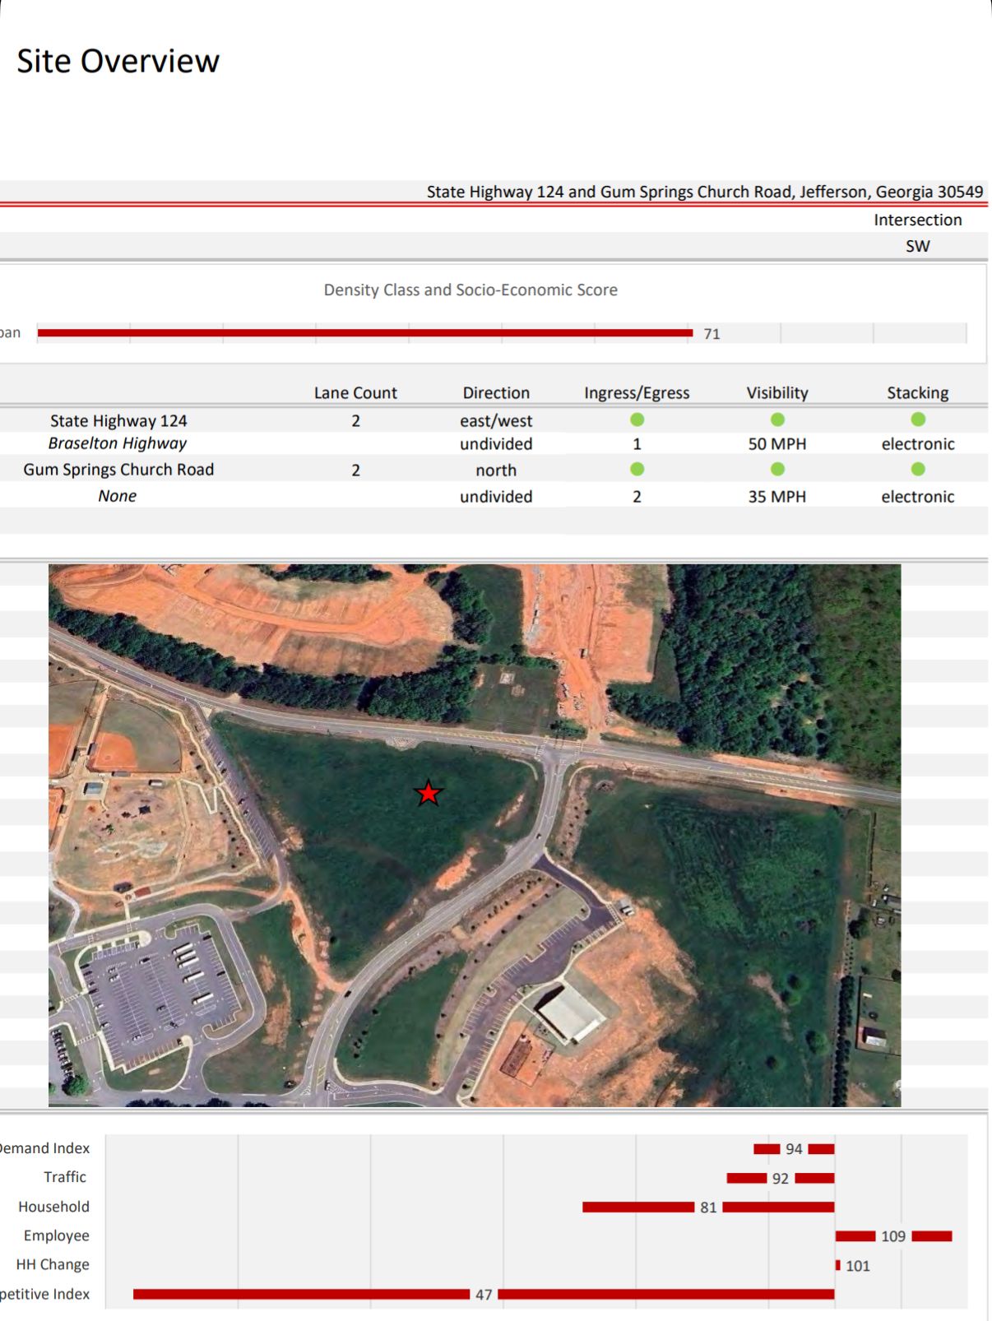Click State Highway 124 Ingress/Egress green dot

[x=637, y=419]
